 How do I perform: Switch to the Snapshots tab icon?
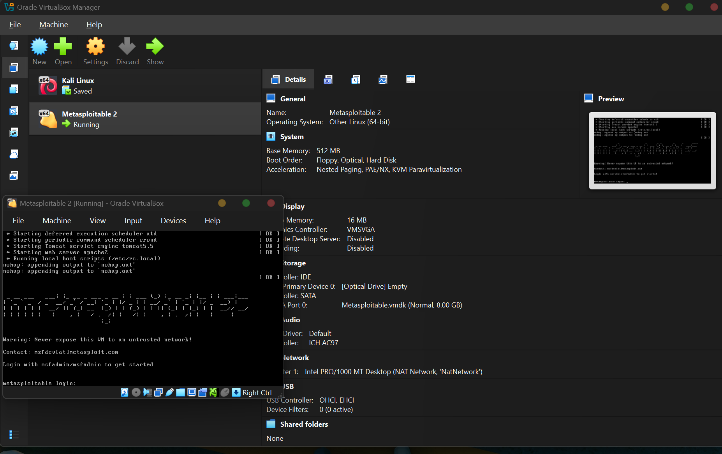pyautogui.click(x=328, y=79)
